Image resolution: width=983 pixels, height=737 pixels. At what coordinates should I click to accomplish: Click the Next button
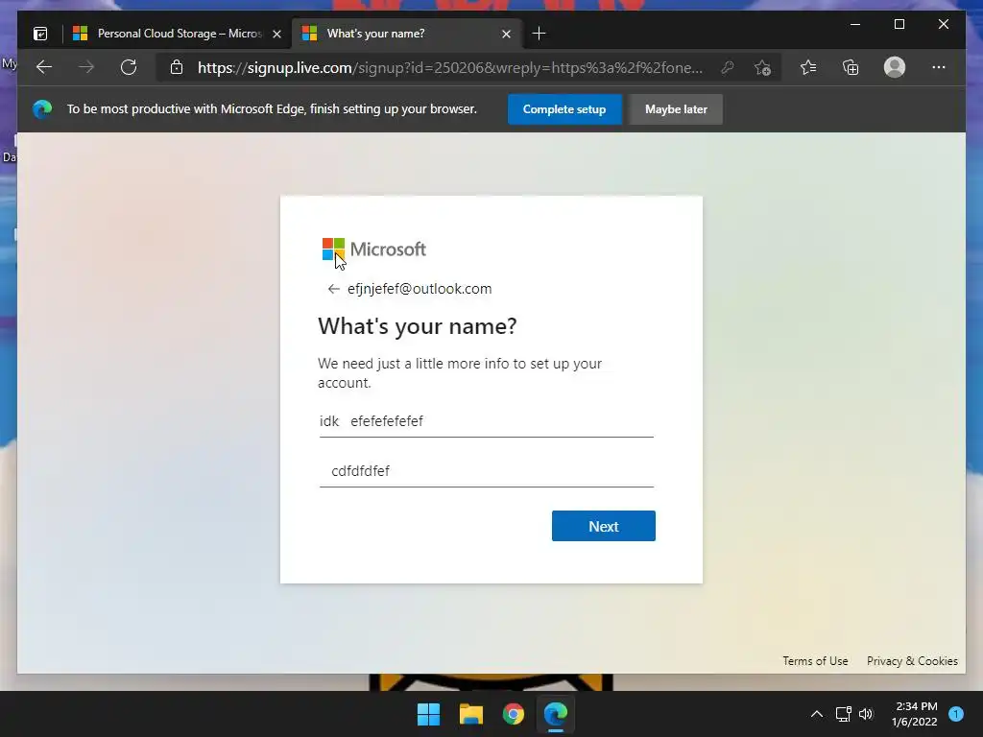(603, 526)
